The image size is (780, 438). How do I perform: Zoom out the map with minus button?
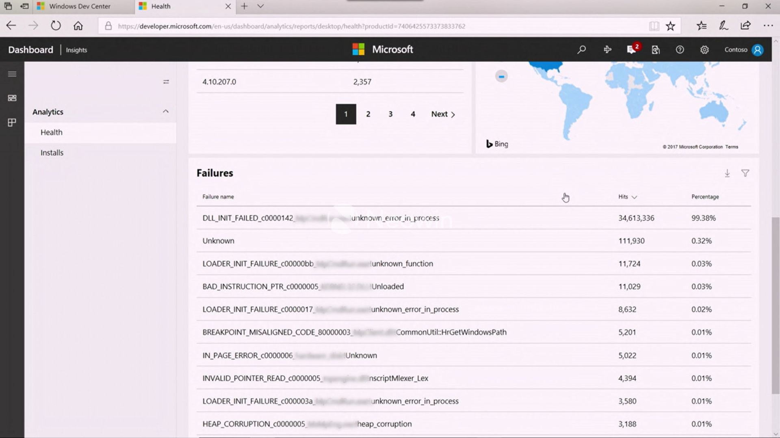click(x=501, y=76)
